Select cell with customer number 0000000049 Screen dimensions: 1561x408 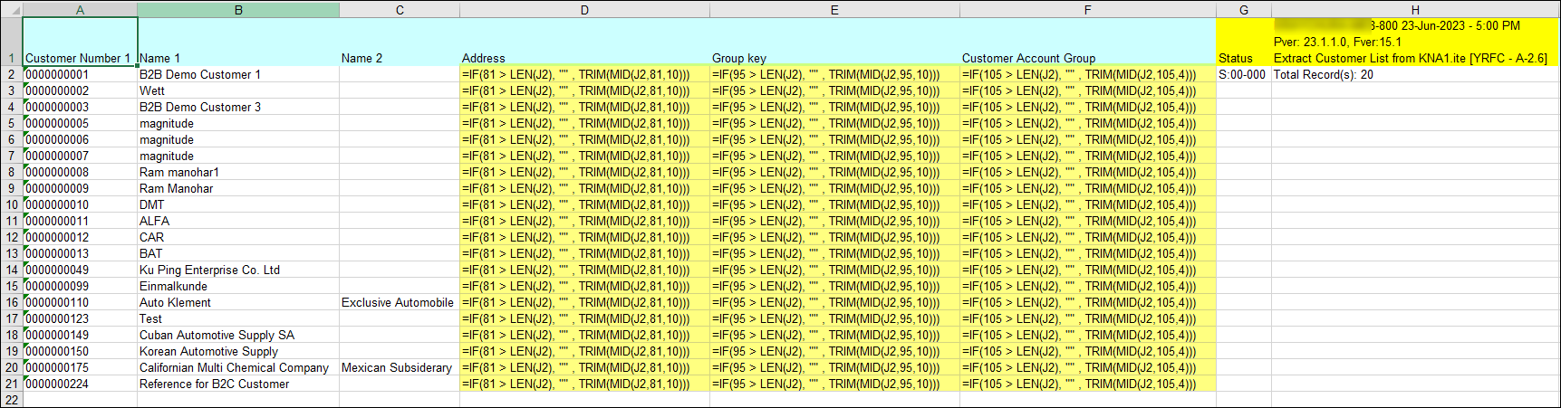[x=80, y=270]
